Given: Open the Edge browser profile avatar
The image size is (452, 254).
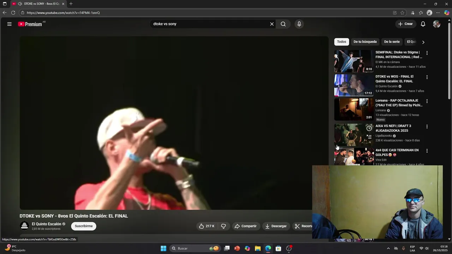Looking at the screenshot, I should [x=429, y=13].
